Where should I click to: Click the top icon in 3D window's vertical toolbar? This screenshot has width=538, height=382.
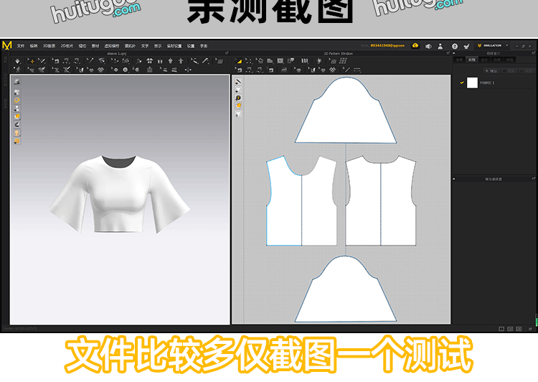(16, 82)
